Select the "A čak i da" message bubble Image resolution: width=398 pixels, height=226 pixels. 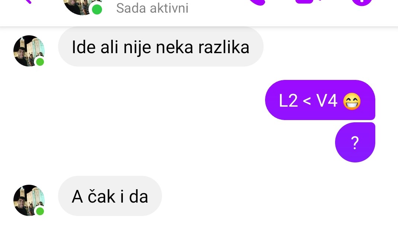click(x=110, y=196)
